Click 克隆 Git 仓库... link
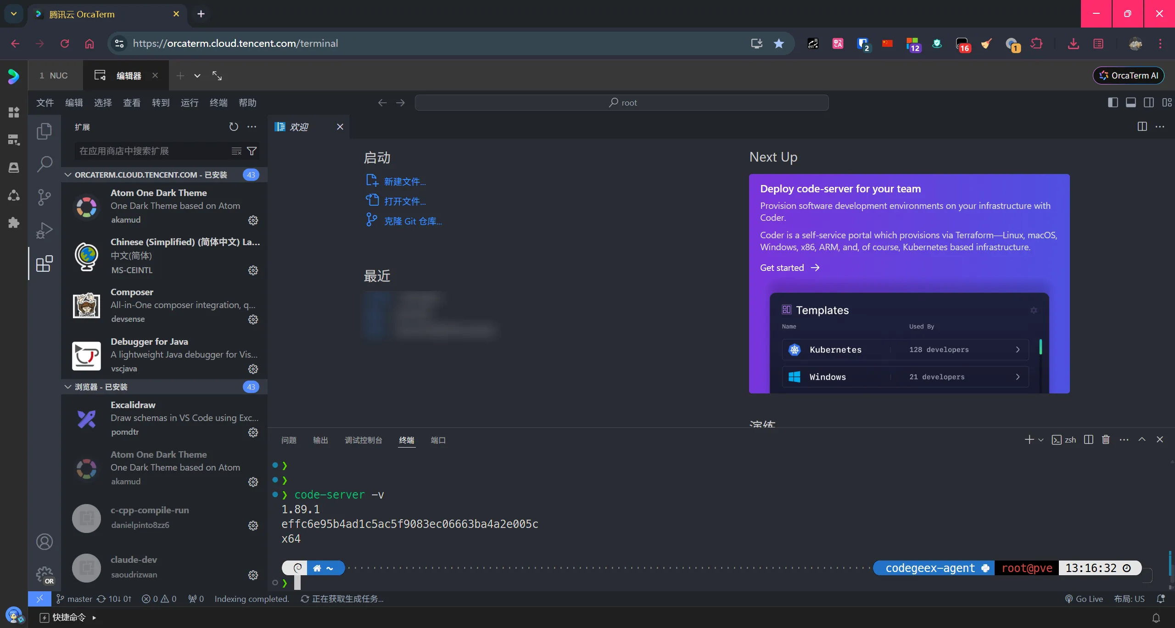The height and width of the screenshot is (628, 1175). pos(413,221)
